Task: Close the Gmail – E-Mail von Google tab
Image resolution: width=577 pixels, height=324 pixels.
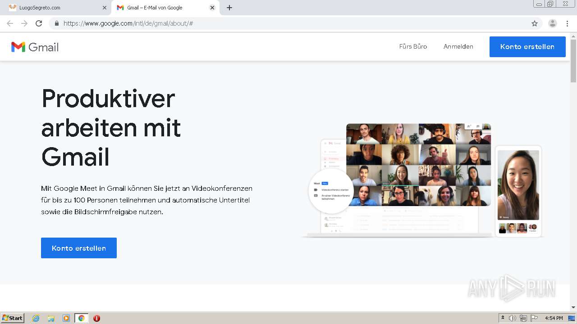Action: coord(212,8)
